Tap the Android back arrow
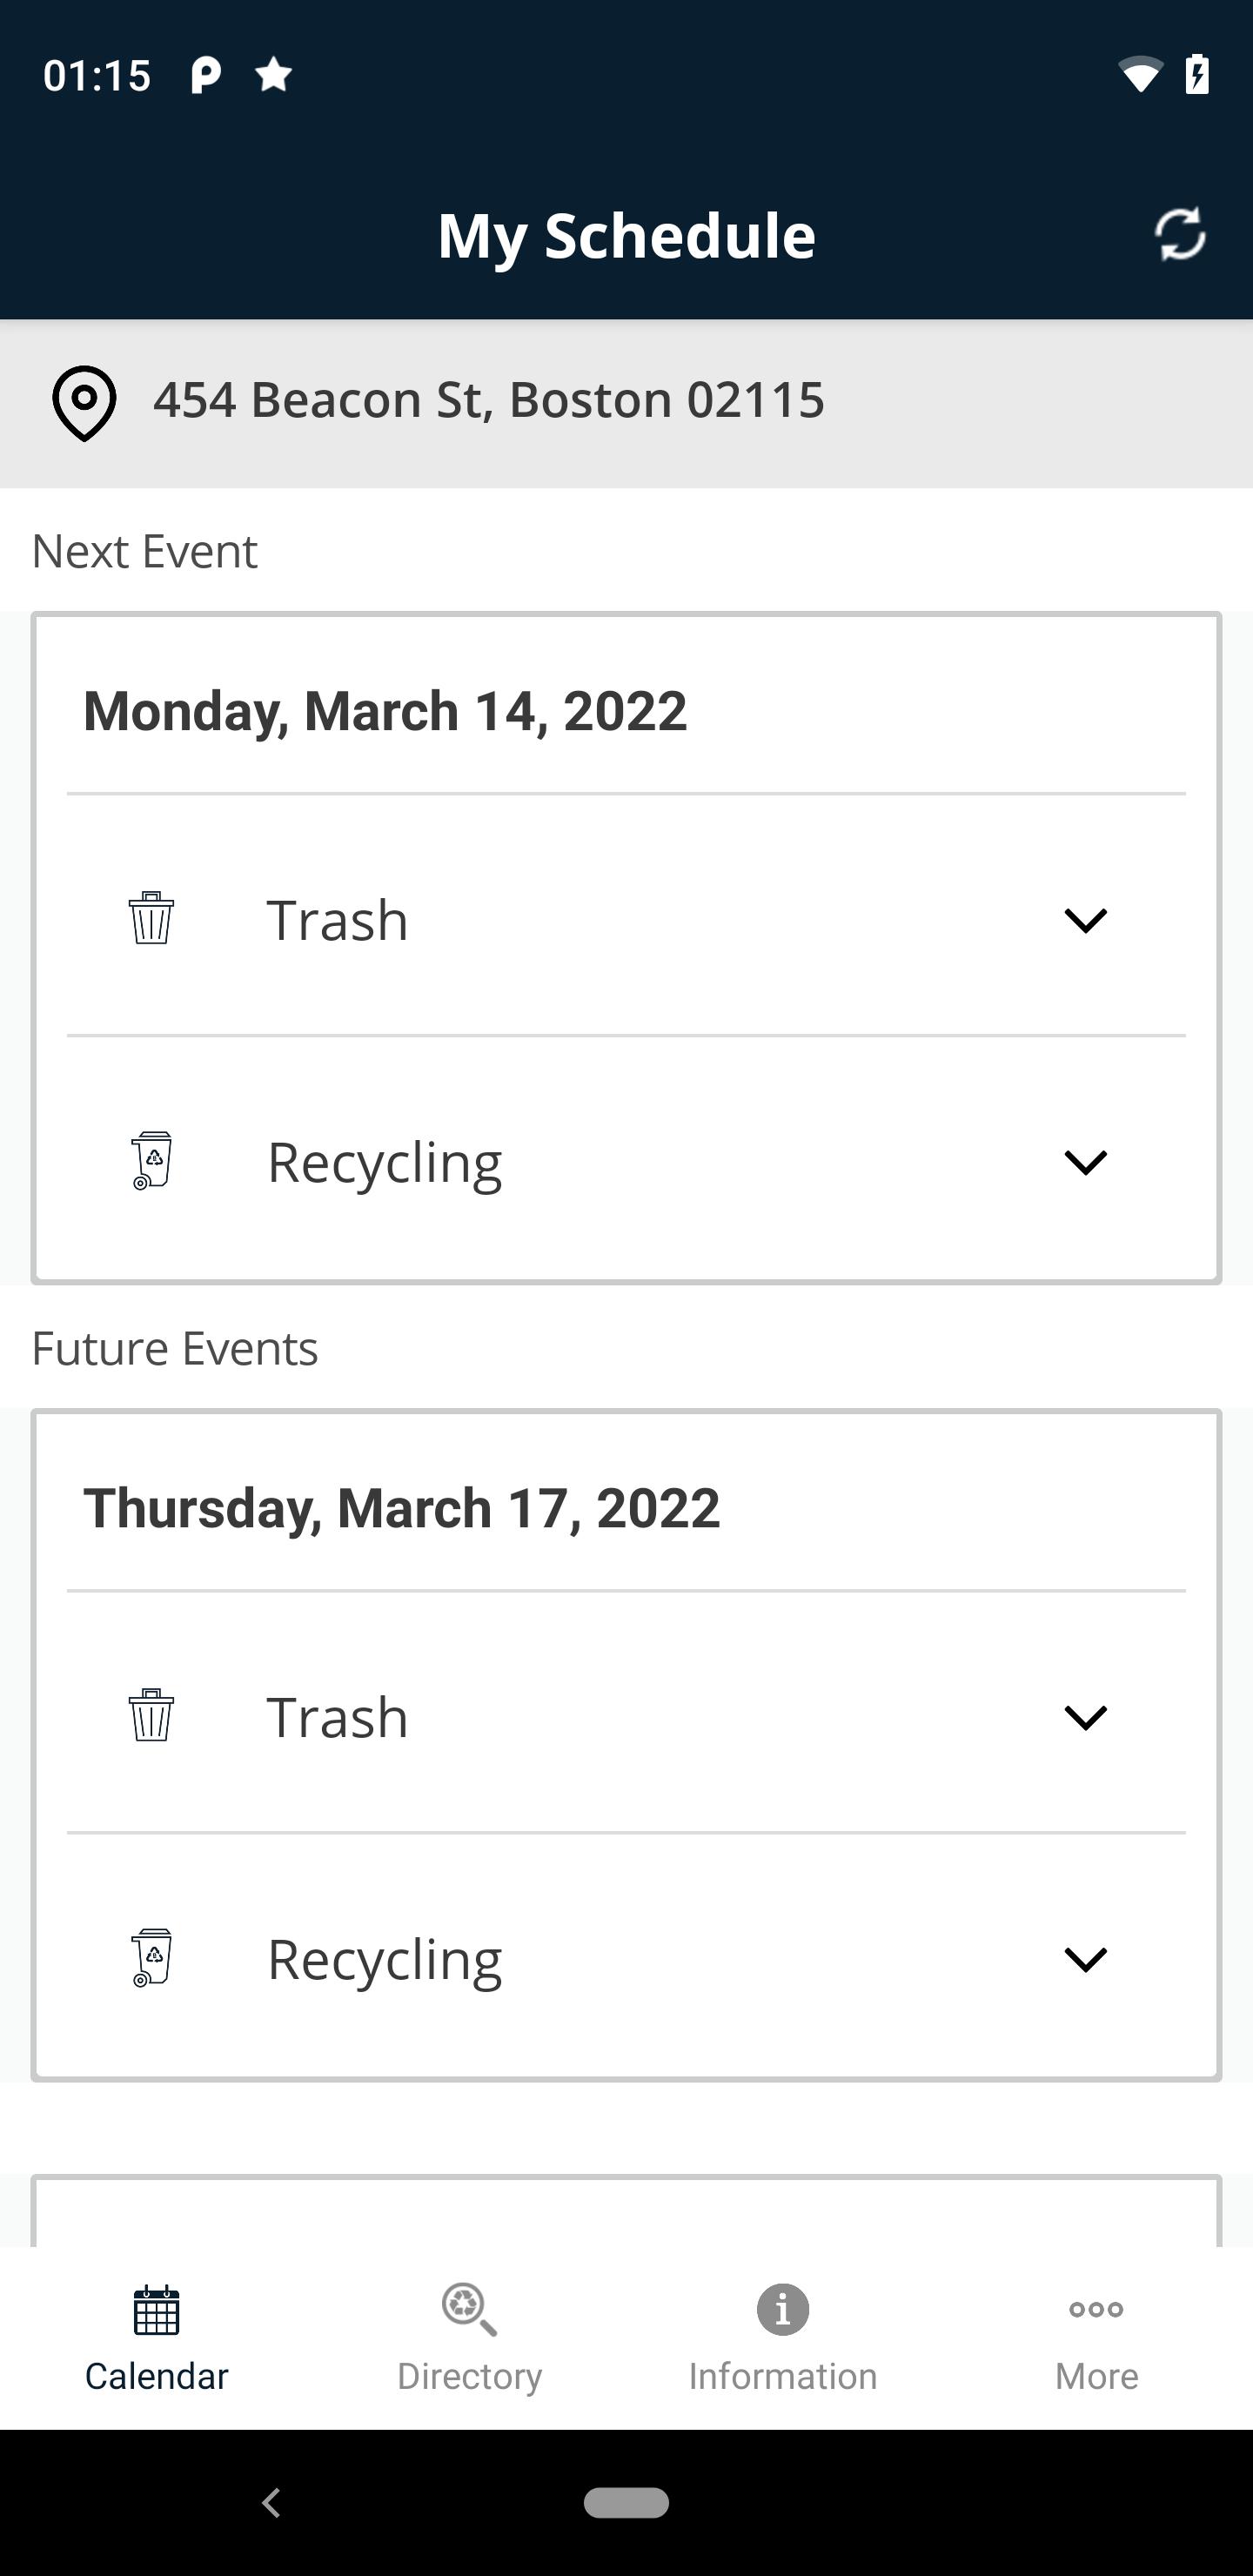Image resolution: width=1253 pixels, height=2576 pixels. pyautogui.click(x=271, y=2502)
